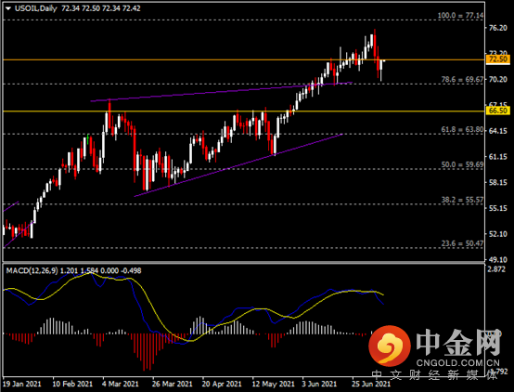Screen dimensions: 514x392
Task: Select the yellow 66.50 price label
Action: point(497,111)
